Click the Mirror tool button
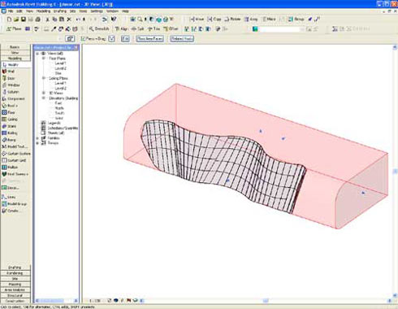Viewport: 398px width, 309px height. [269, 20]
